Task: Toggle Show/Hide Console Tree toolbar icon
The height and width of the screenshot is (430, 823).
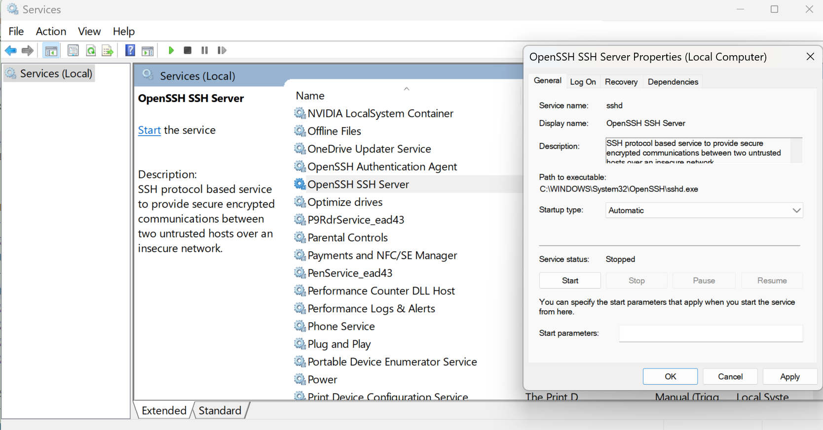Action: tap(51, 50)
